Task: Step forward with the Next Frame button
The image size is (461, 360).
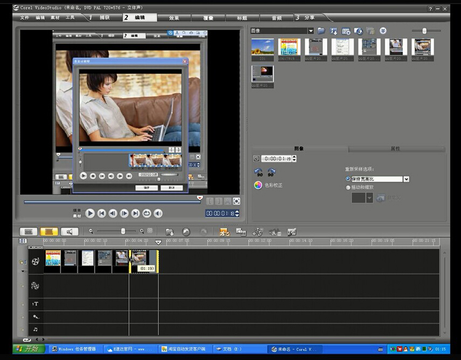Action: (124, 213)
